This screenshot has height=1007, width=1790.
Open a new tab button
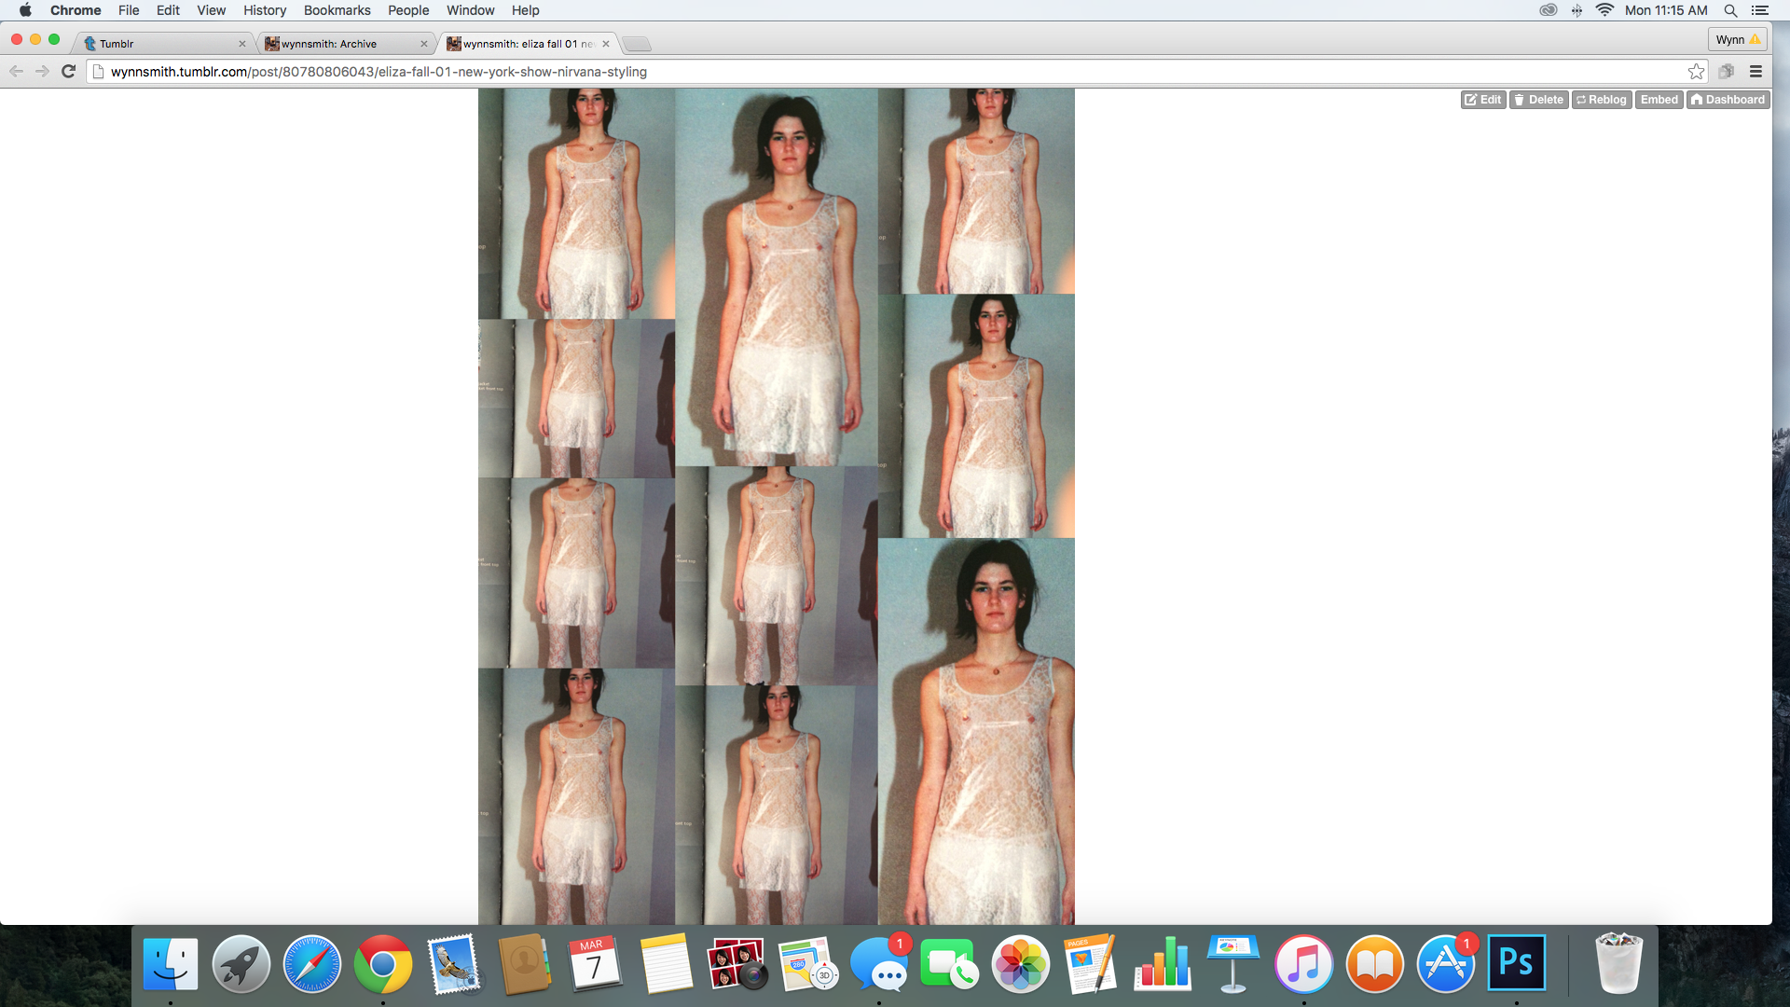pos(637,44)
